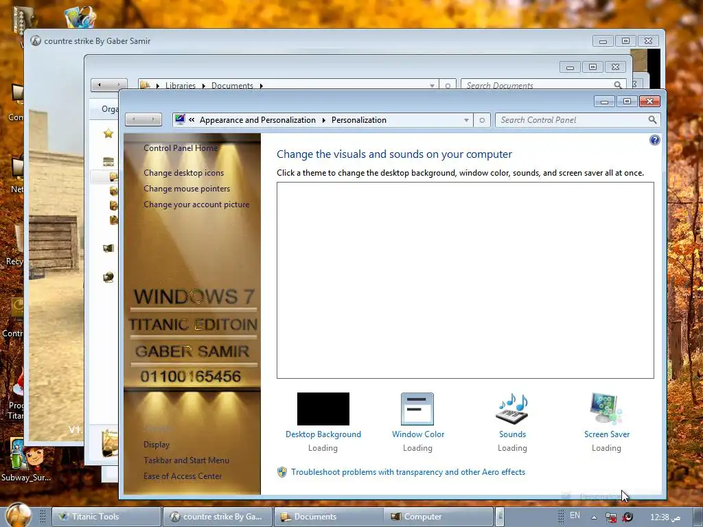Viewport: 703px width, 527px height.
Task: Click the help question mark icon
Action: pos(654,140)
